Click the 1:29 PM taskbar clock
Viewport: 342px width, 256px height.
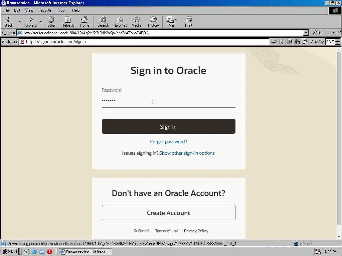click(x=331, y=252)
